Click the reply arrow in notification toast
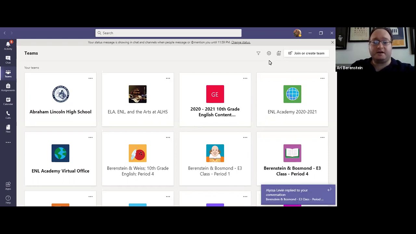416x234 pixels. tap(329, 190)
